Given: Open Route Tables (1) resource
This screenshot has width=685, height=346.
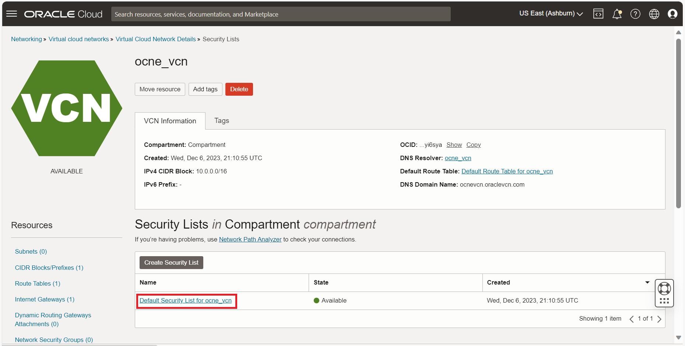Looking at the screenshot, I should coord(38,283).
